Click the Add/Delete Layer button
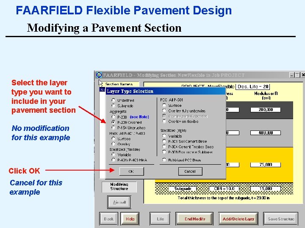The image size is (305, 228). pos(238,219)
